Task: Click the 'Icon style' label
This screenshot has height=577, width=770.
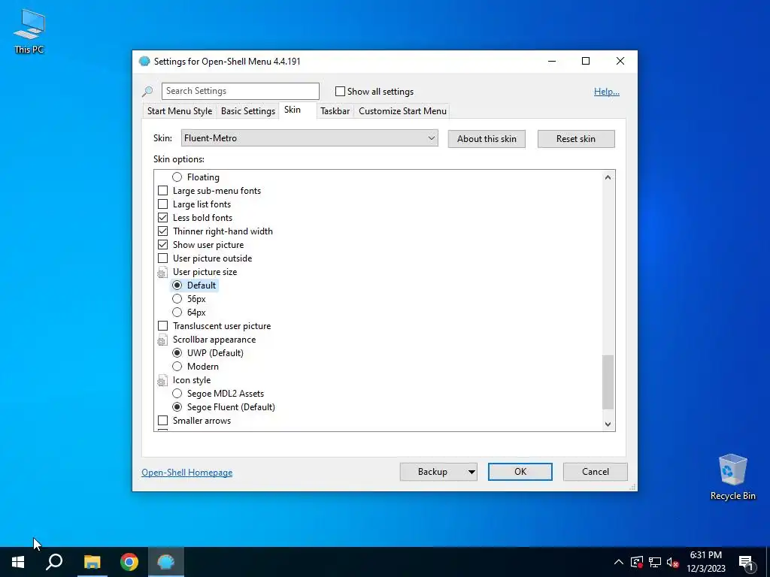Action: pos(192,380)
